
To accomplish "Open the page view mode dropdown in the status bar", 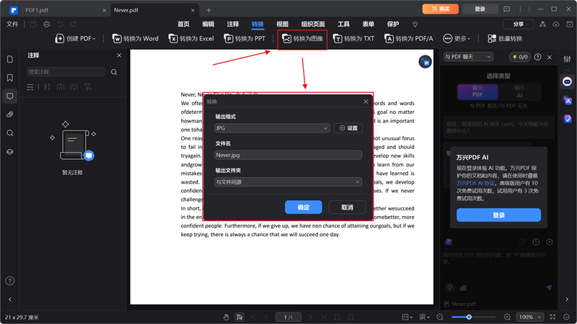I will coord(424,317).
